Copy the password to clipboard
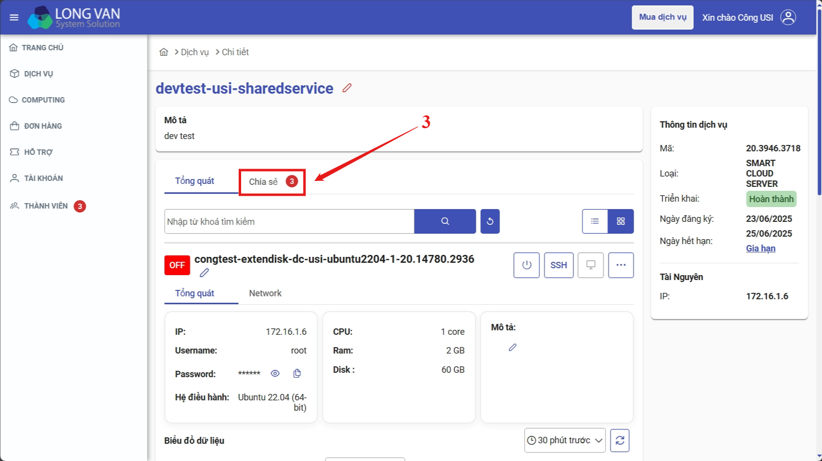This screenshot has height=461, width=822. click(x=297, y=373)
